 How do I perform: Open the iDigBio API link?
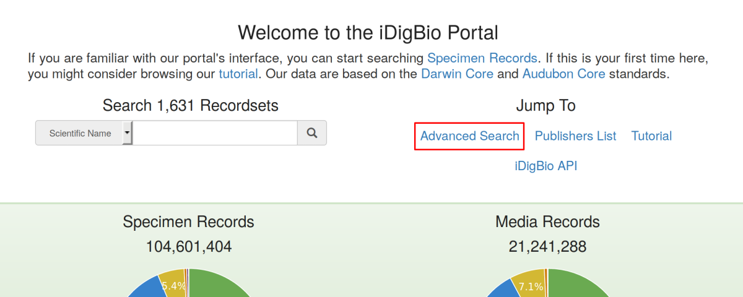(x=546, y=166)
